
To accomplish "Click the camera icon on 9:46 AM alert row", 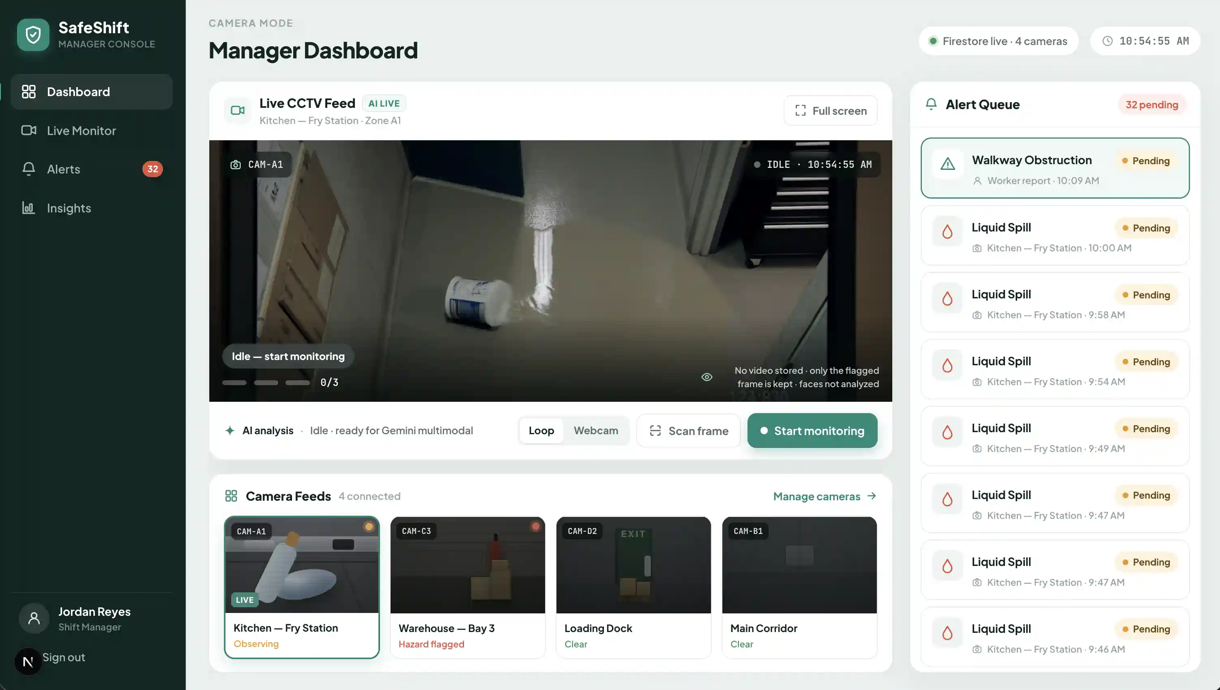I will click(977, 649).
